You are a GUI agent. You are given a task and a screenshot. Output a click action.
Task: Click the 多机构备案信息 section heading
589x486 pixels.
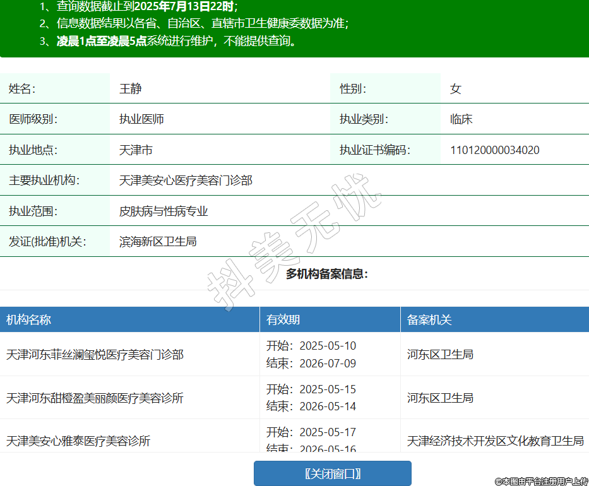326,274
